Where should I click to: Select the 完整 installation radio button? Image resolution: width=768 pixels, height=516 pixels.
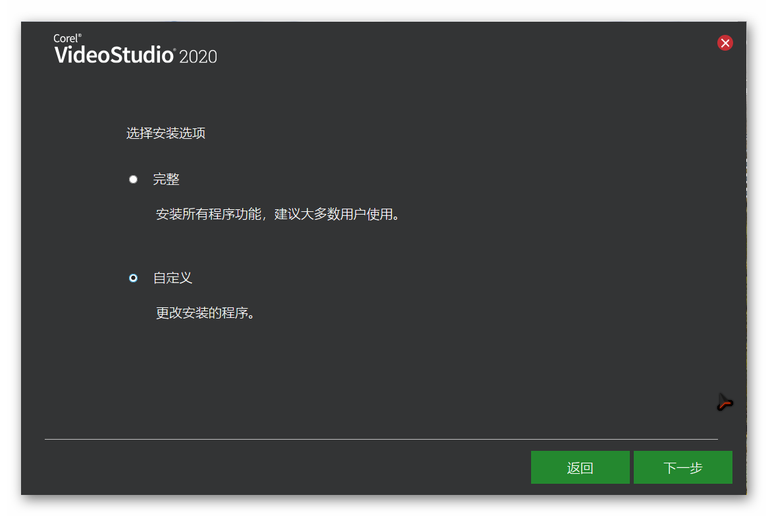click(133, 180)
